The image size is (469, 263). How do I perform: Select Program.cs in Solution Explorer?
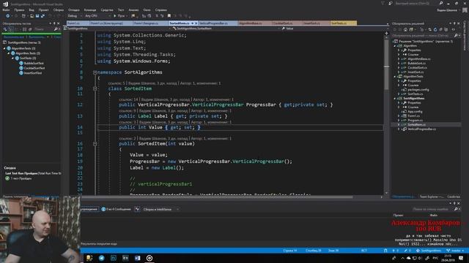[416, 120]
